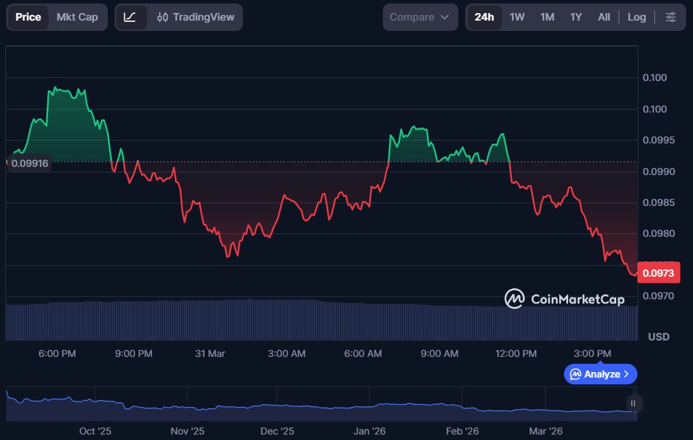The height and width of the screenshot is (440, 693).
Task: Select the 24h time range
Action: coord(484,17)
